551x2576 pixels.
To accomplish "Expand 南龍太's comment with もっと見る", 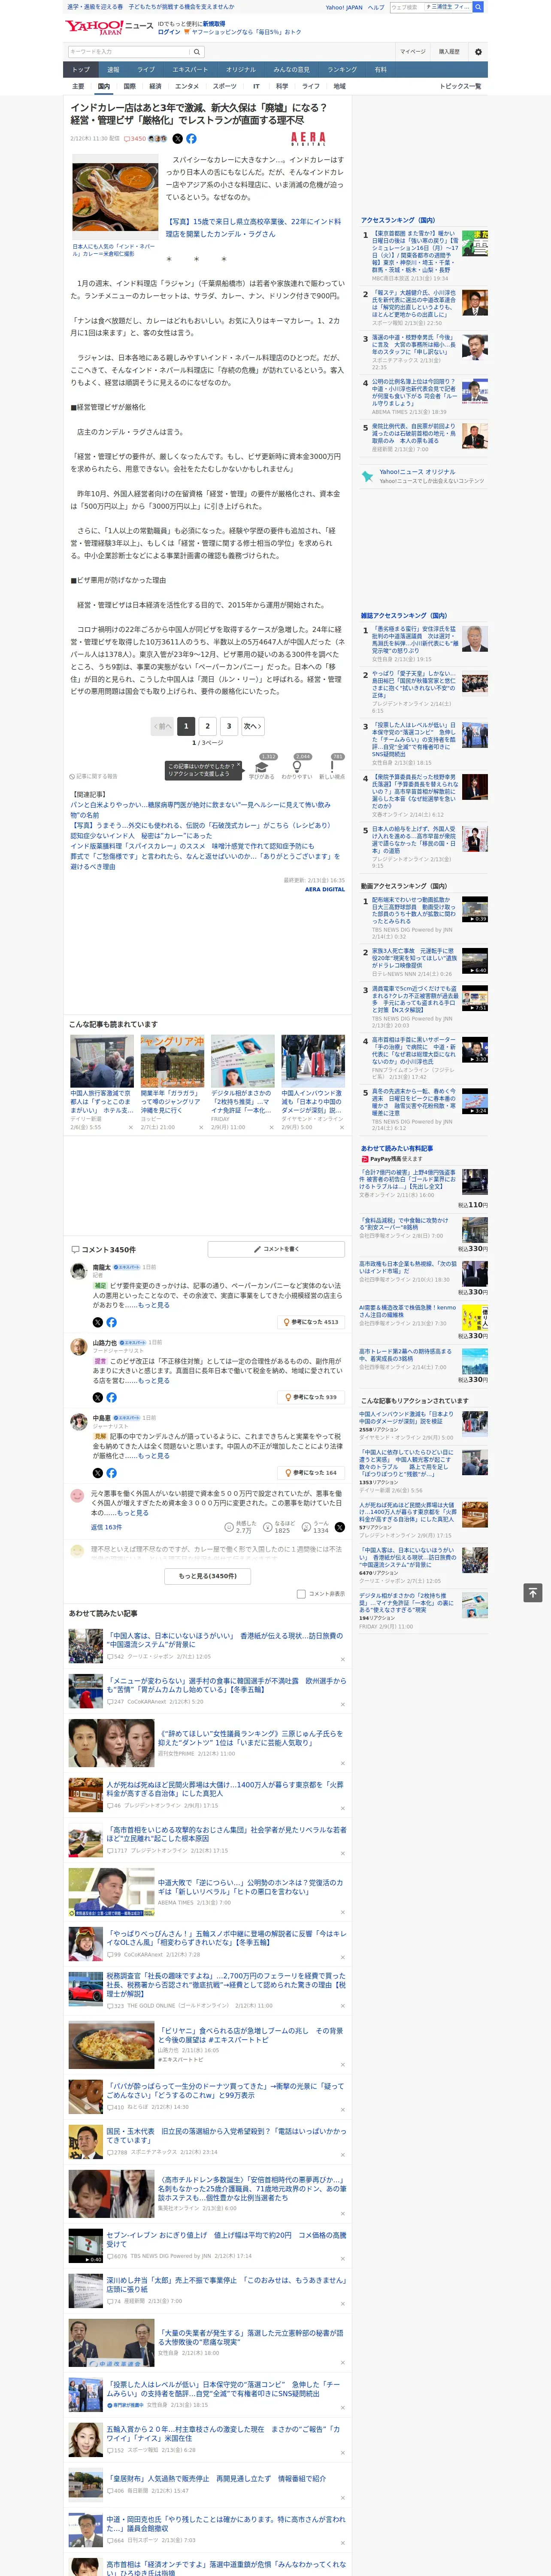I will point(154,1305).
